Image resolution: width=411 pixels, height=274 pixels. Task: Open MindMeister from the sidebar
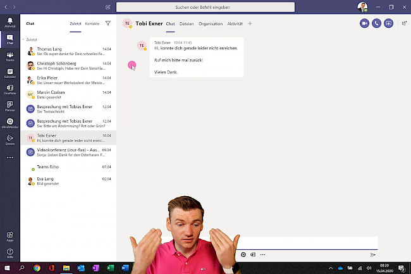(x=10, y=123)
